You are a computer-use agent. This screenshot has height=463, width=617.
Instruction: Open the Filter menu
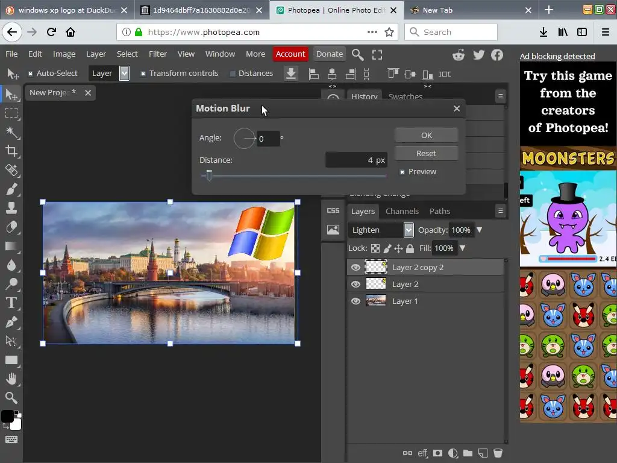[x=157, y=54]
